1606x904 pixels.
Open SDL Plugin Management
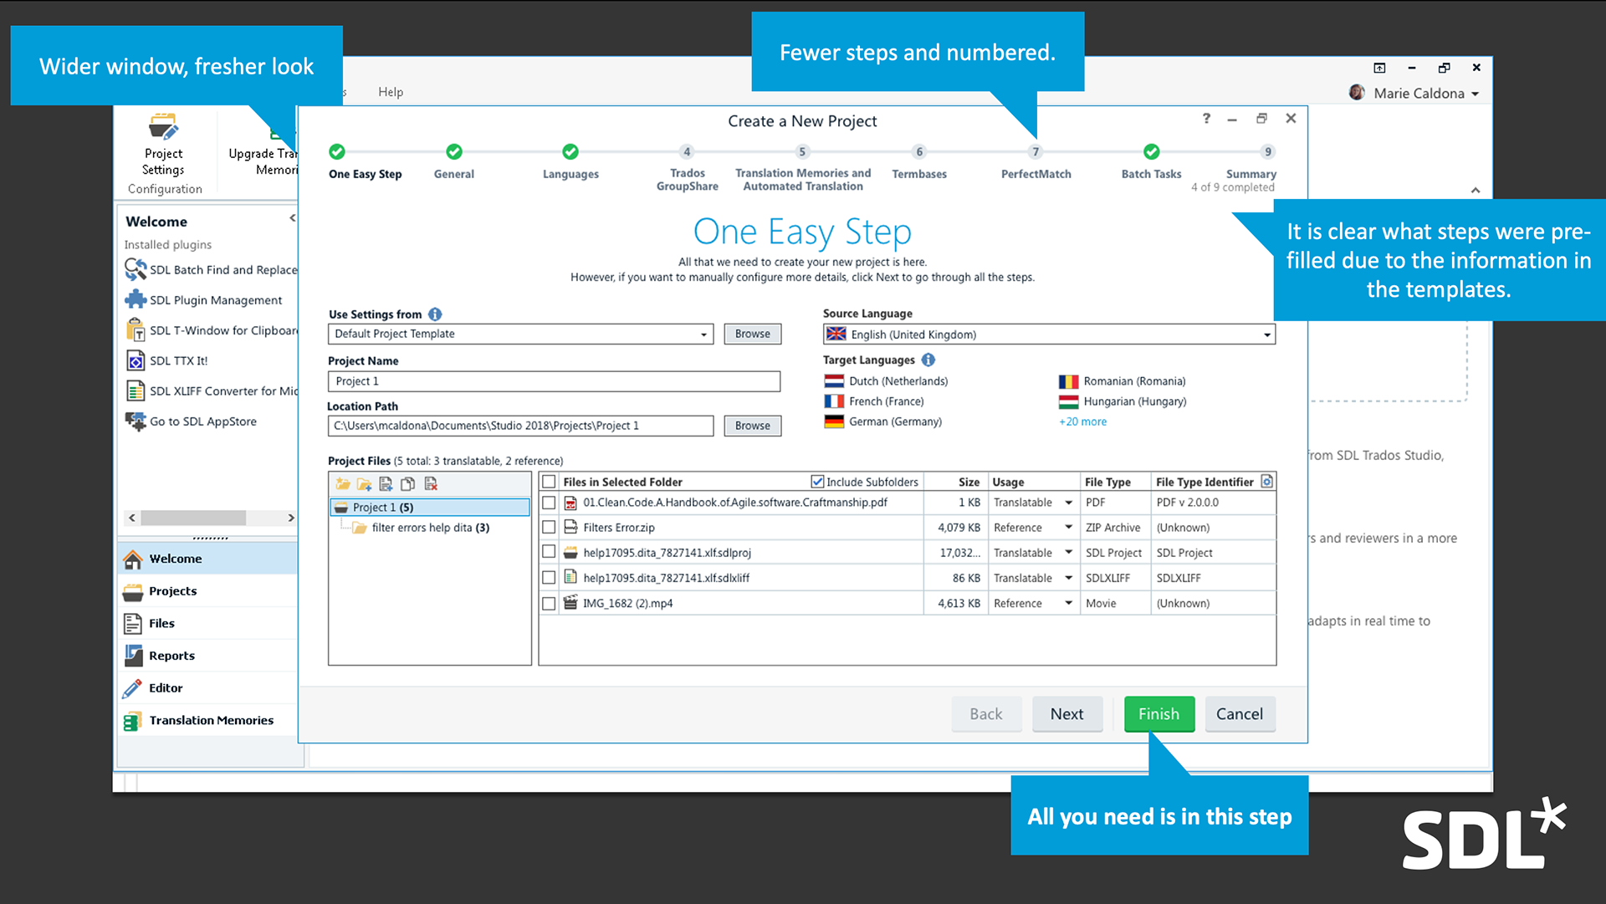coord(203,300)
